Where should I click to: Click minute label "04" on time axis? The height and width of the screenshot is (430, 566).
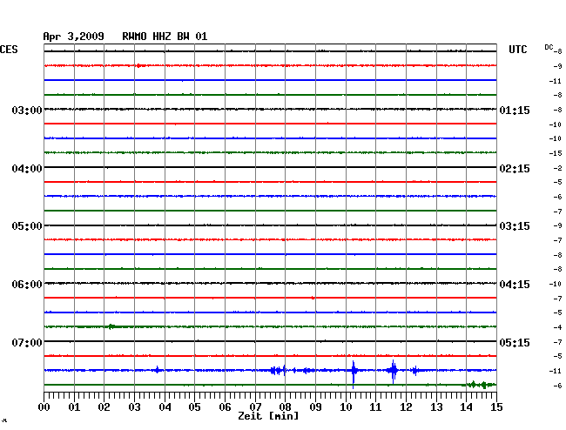(x=165, y=407)
